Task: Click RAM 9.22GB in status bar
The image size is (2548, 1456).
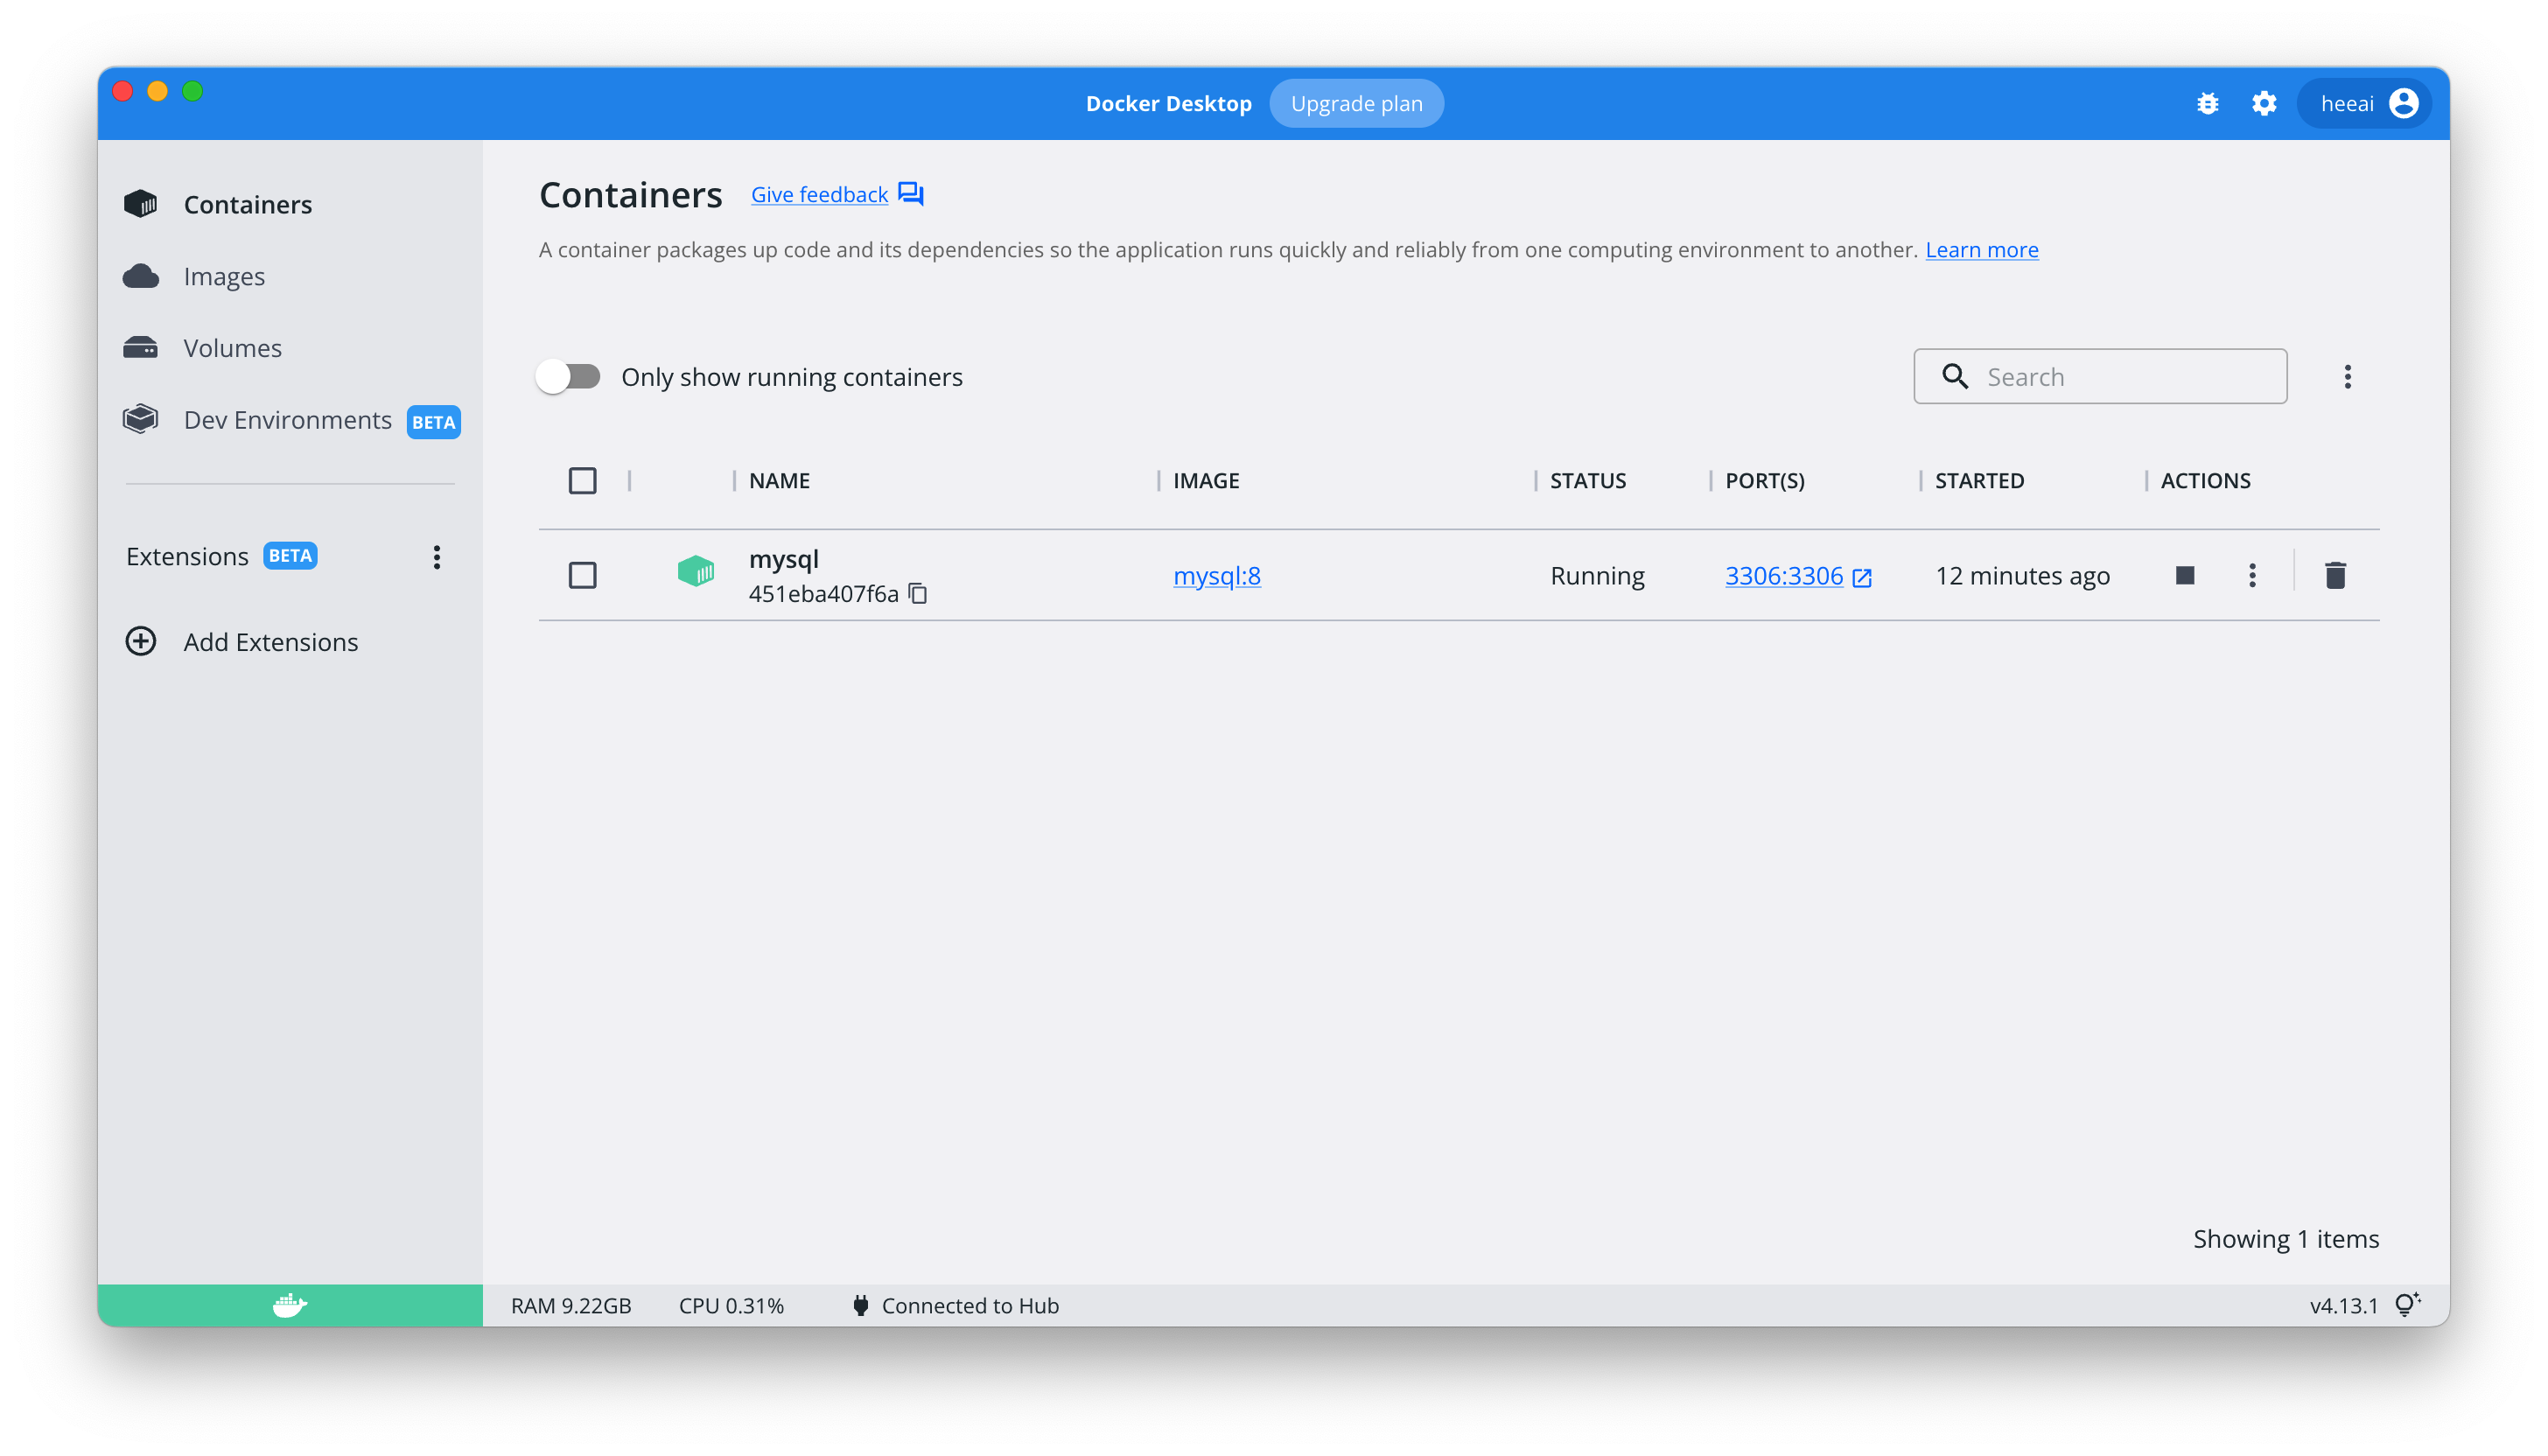Action: [x=571, y=1306]
